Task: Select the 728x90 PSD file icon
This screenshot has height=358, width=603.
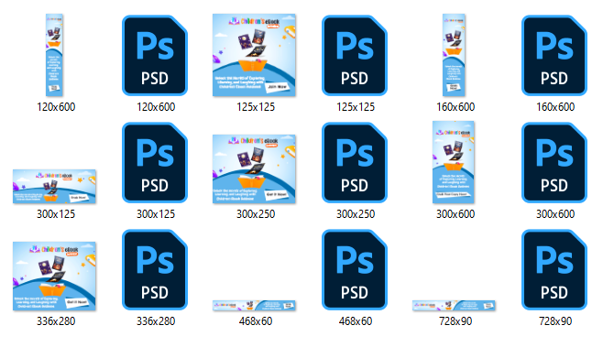Action: [554, 270]
